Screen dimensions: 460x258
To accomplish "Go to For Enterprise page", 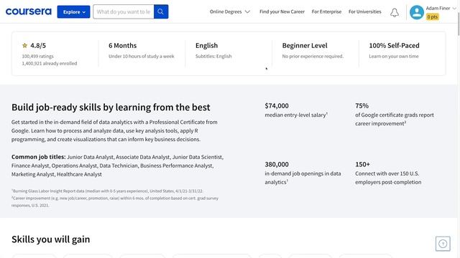I will click(x=326, y=11).
